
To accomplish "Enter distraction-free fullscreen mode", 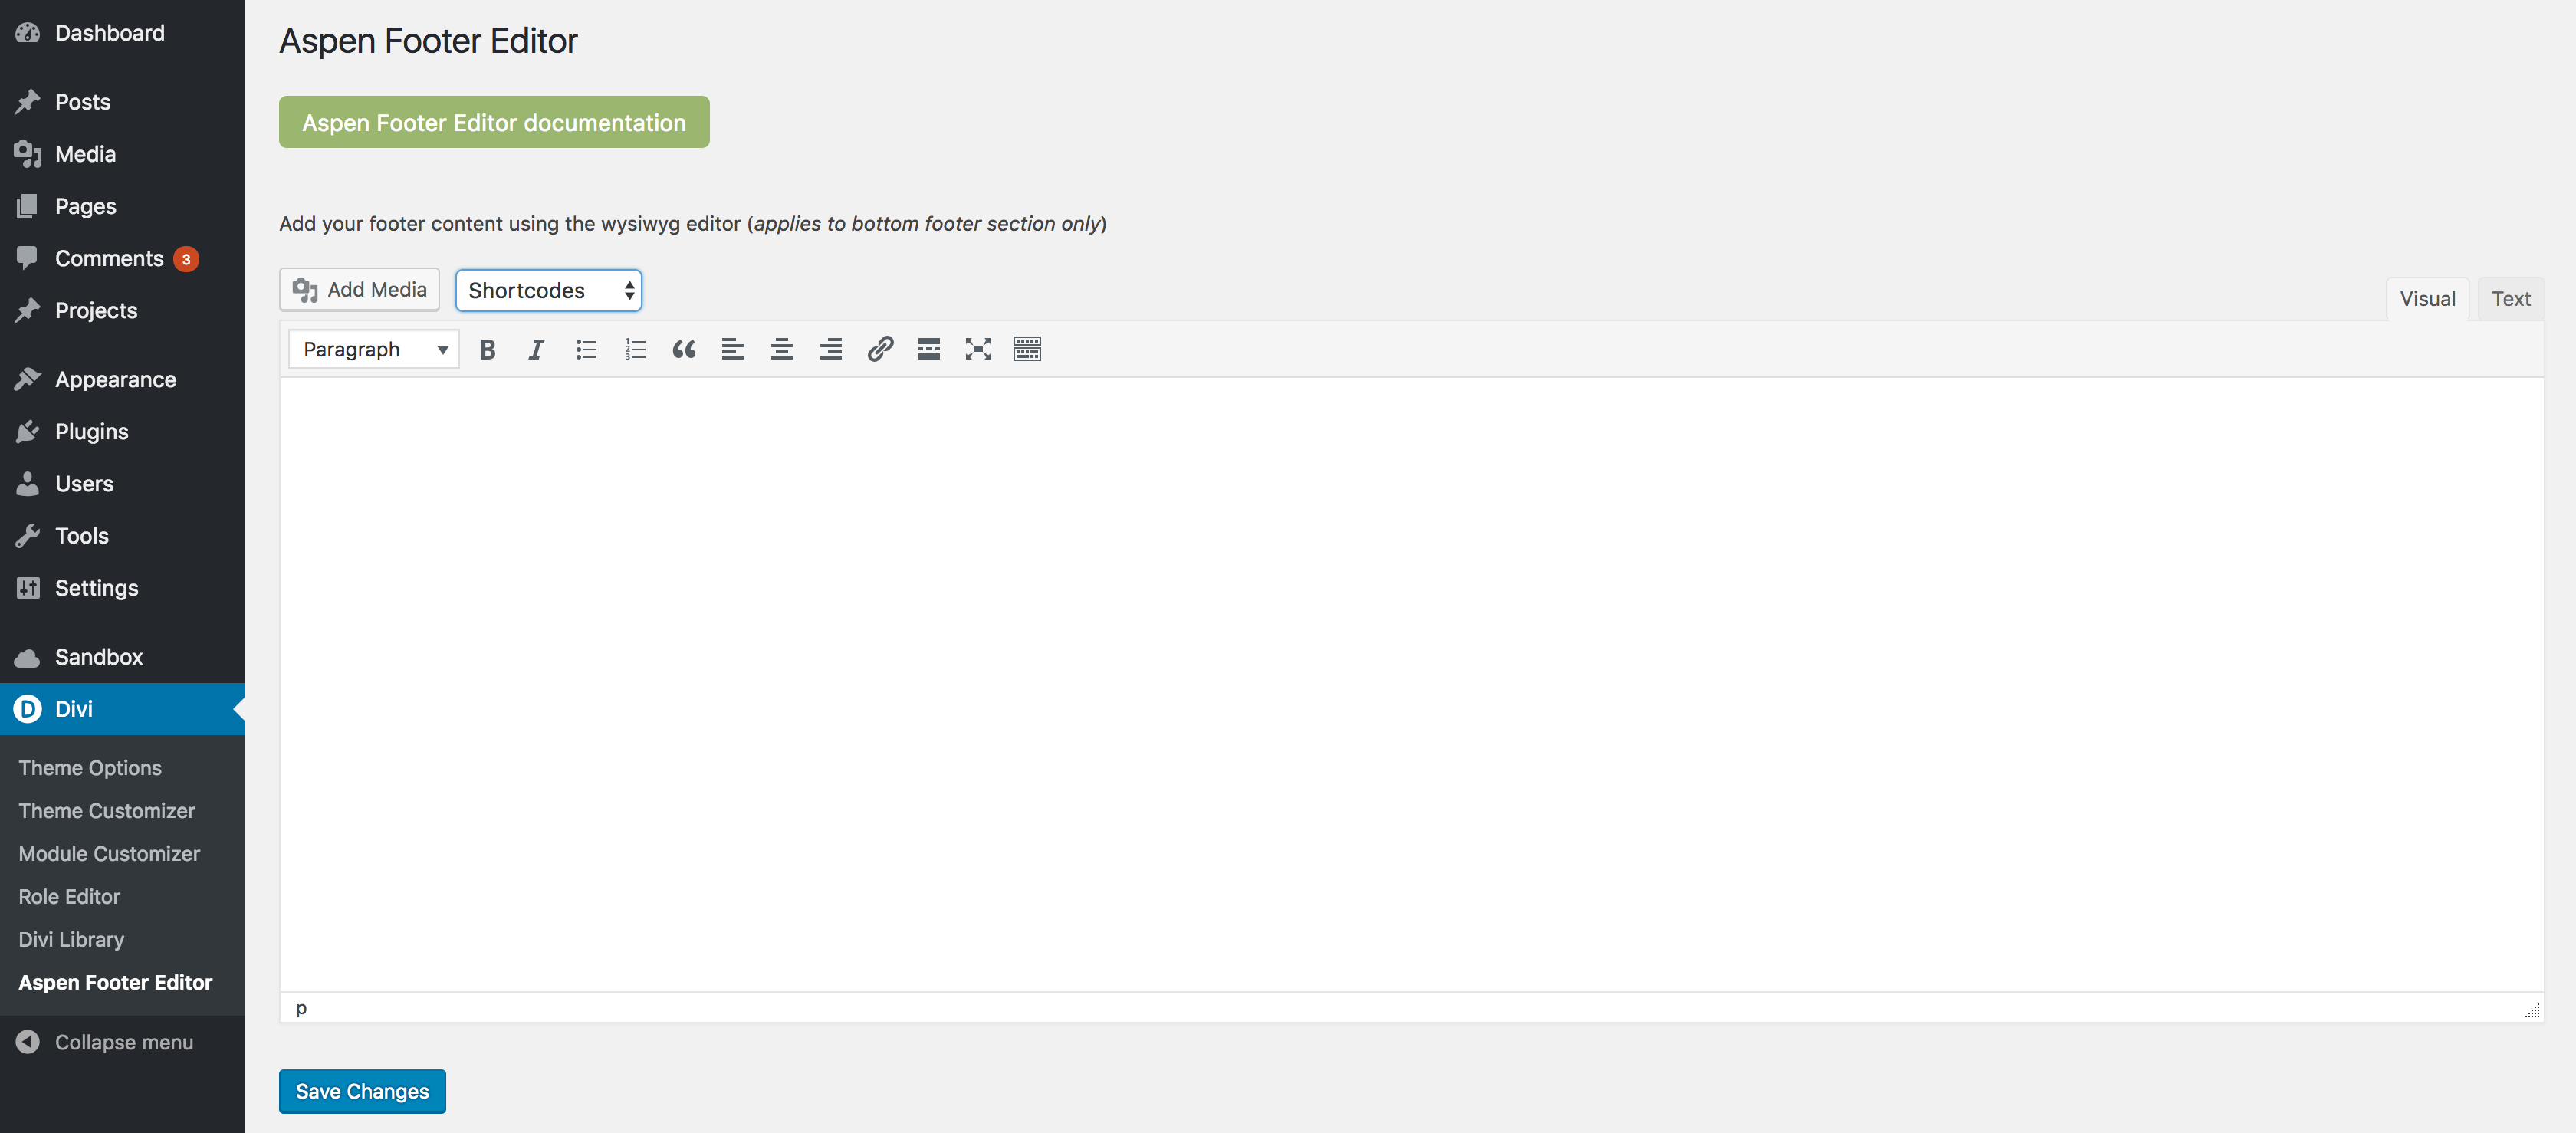I will point(978,349).
